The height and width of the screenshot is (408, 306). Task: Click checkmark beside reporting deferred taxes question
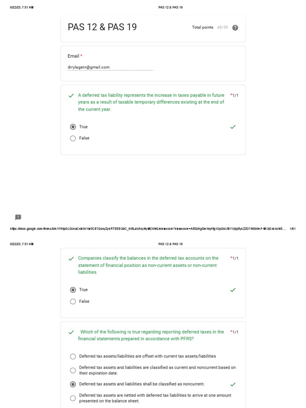71,332
